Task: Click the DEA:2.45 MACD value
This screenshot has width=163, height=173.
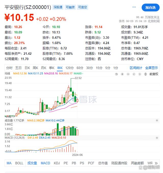Action: click(45, 138)
